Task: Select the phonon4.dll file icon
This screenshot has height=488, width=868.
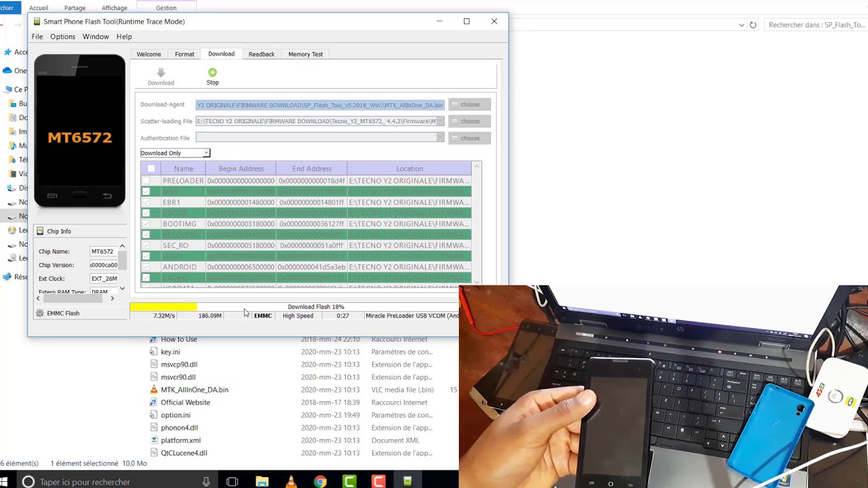Action: (x=154, y=428)
